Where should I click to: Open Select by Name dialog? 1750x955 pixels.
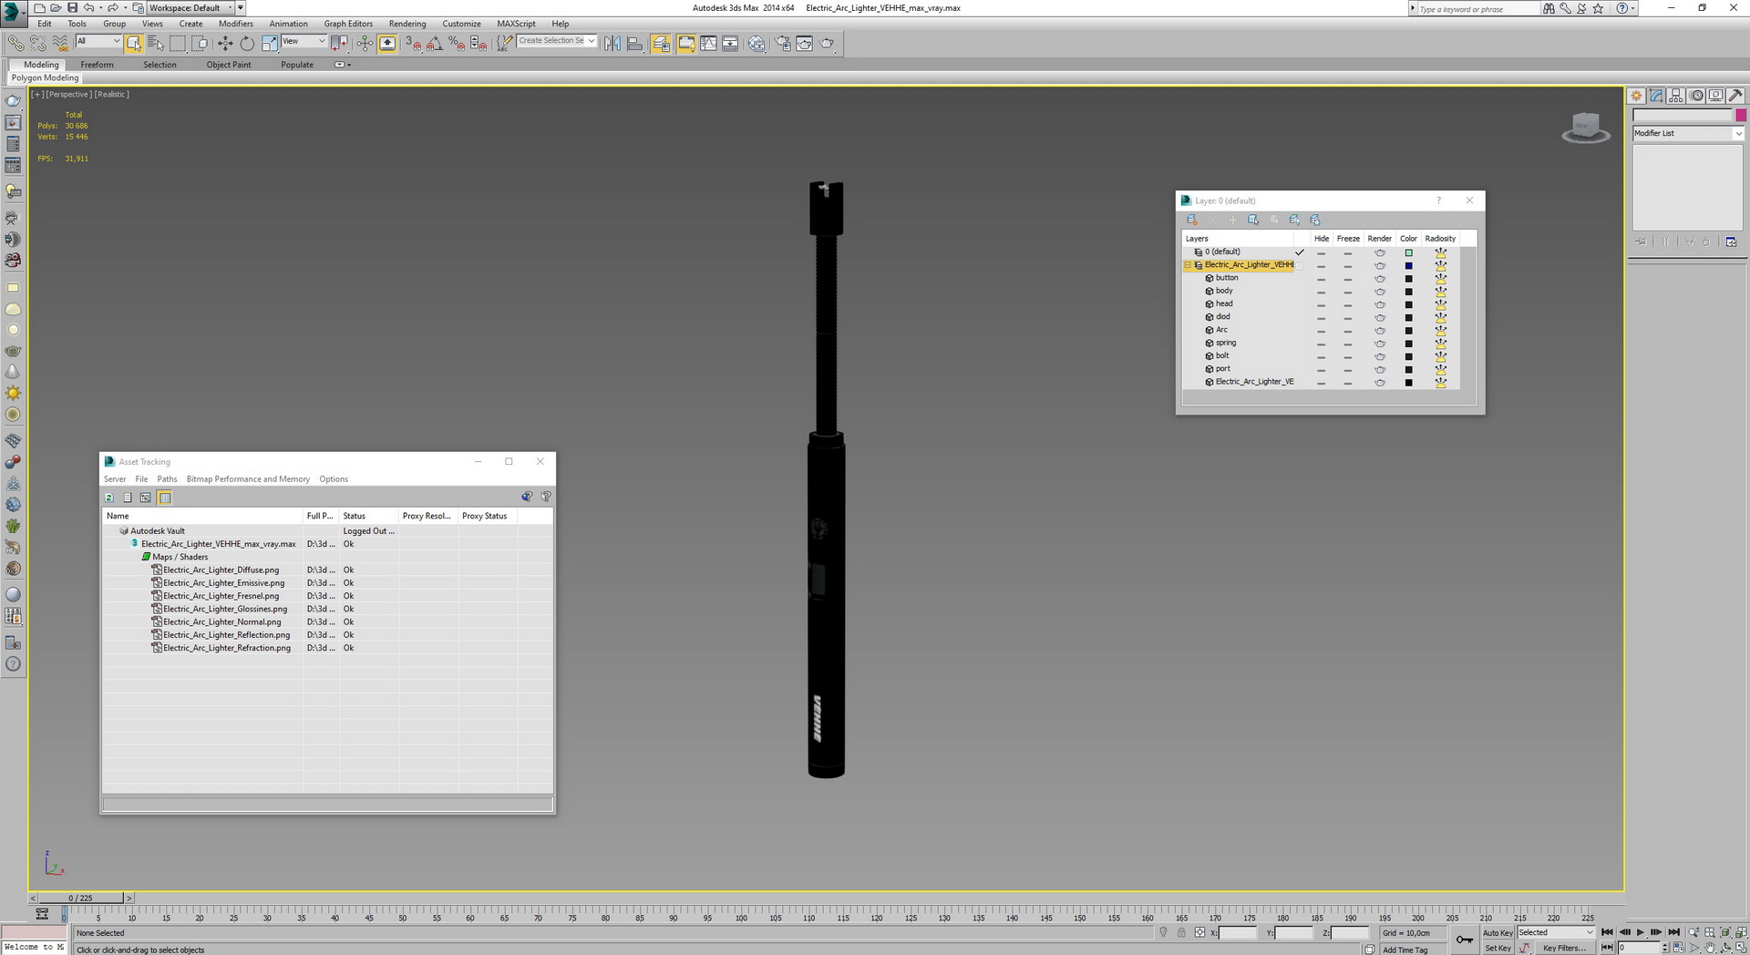coord(156,43)
